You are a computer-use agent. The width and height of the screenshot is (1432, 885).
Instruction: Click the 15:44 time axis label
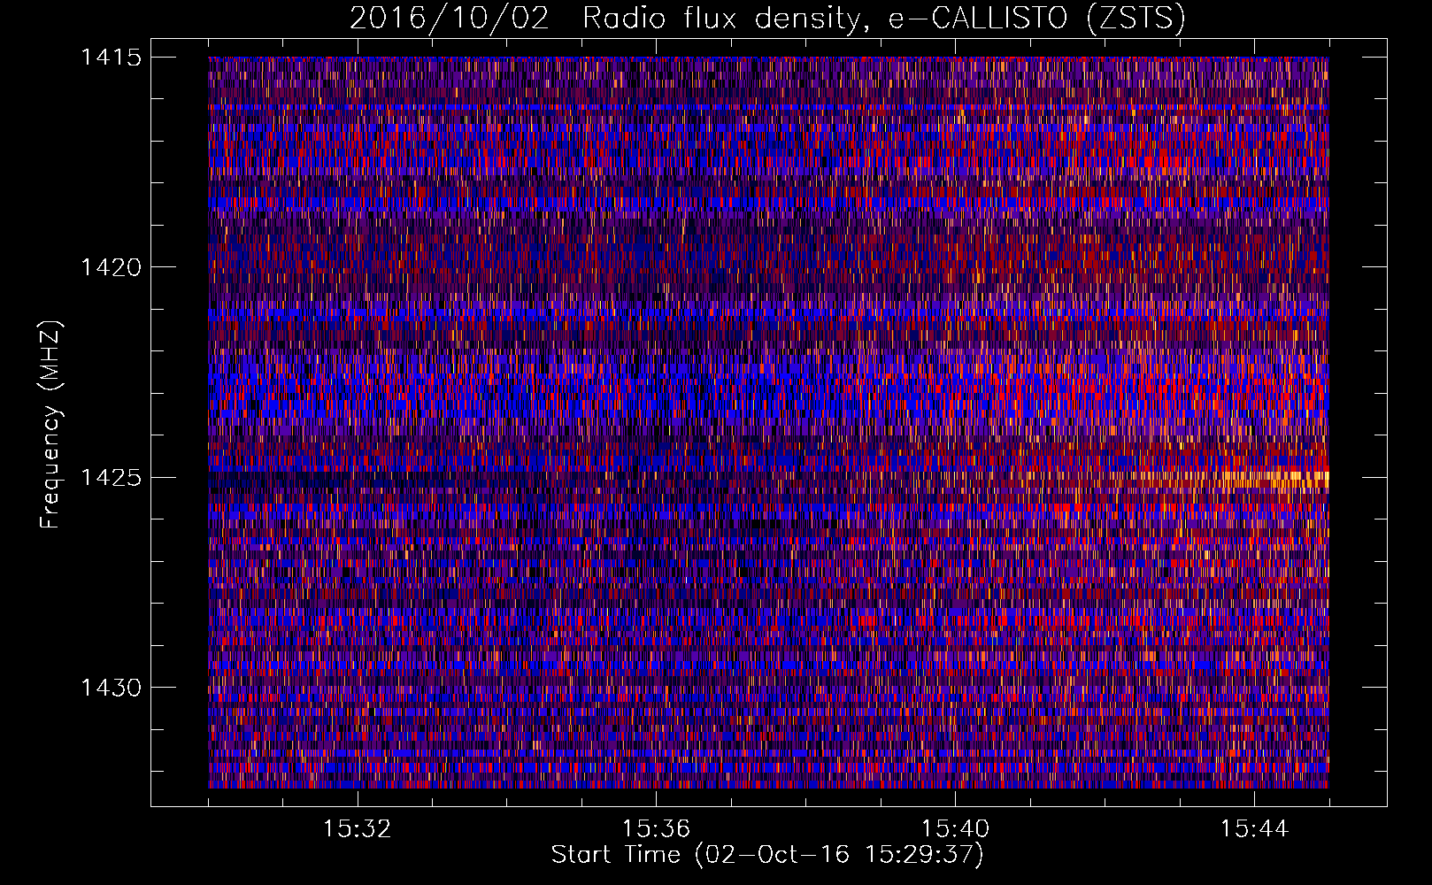tap(1254, 829)
